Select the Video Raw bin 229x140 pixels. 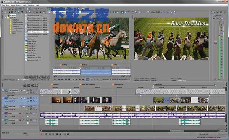tap(16, 20)
